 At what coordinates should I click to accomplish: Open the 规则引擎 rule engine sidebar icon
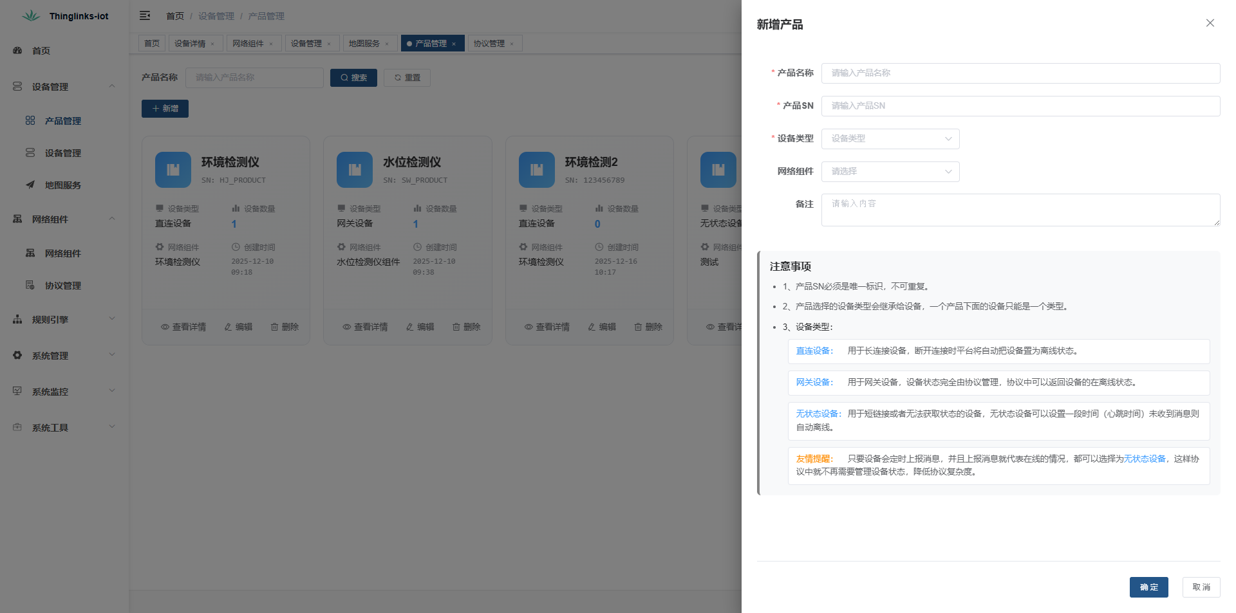(17, 319)
